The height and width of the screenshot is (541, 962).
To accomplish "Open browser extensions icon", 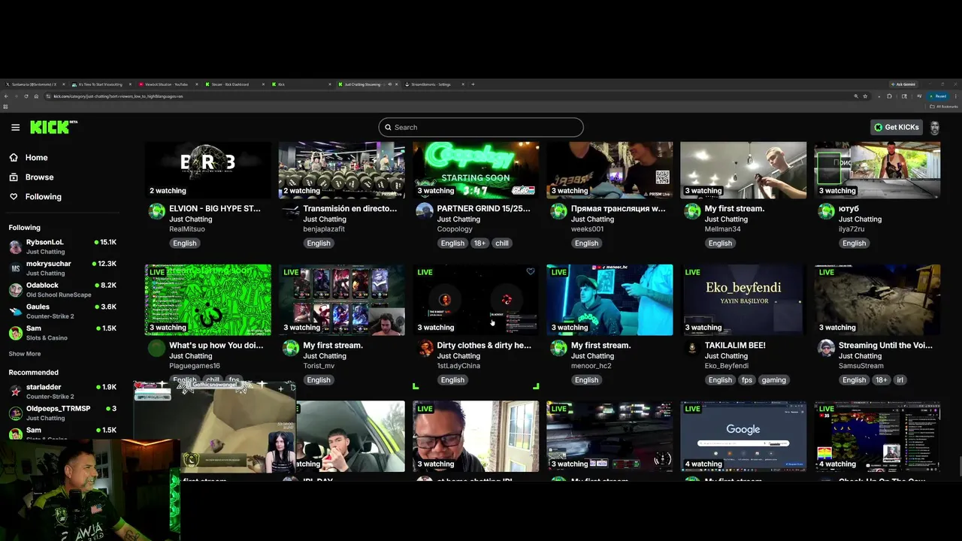I will [x=889, y=96].
